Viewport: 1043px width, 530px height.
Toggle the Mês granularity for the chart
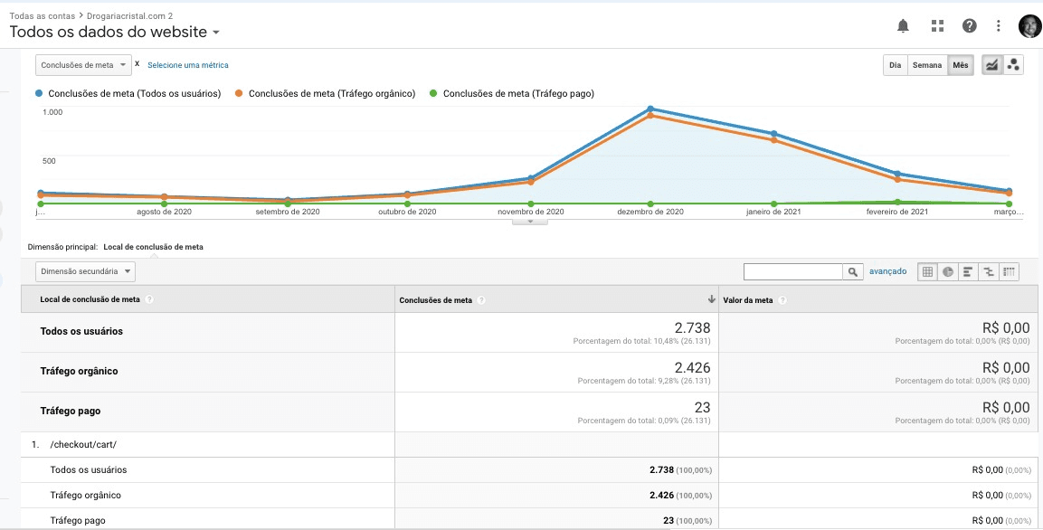coord(961,64)
